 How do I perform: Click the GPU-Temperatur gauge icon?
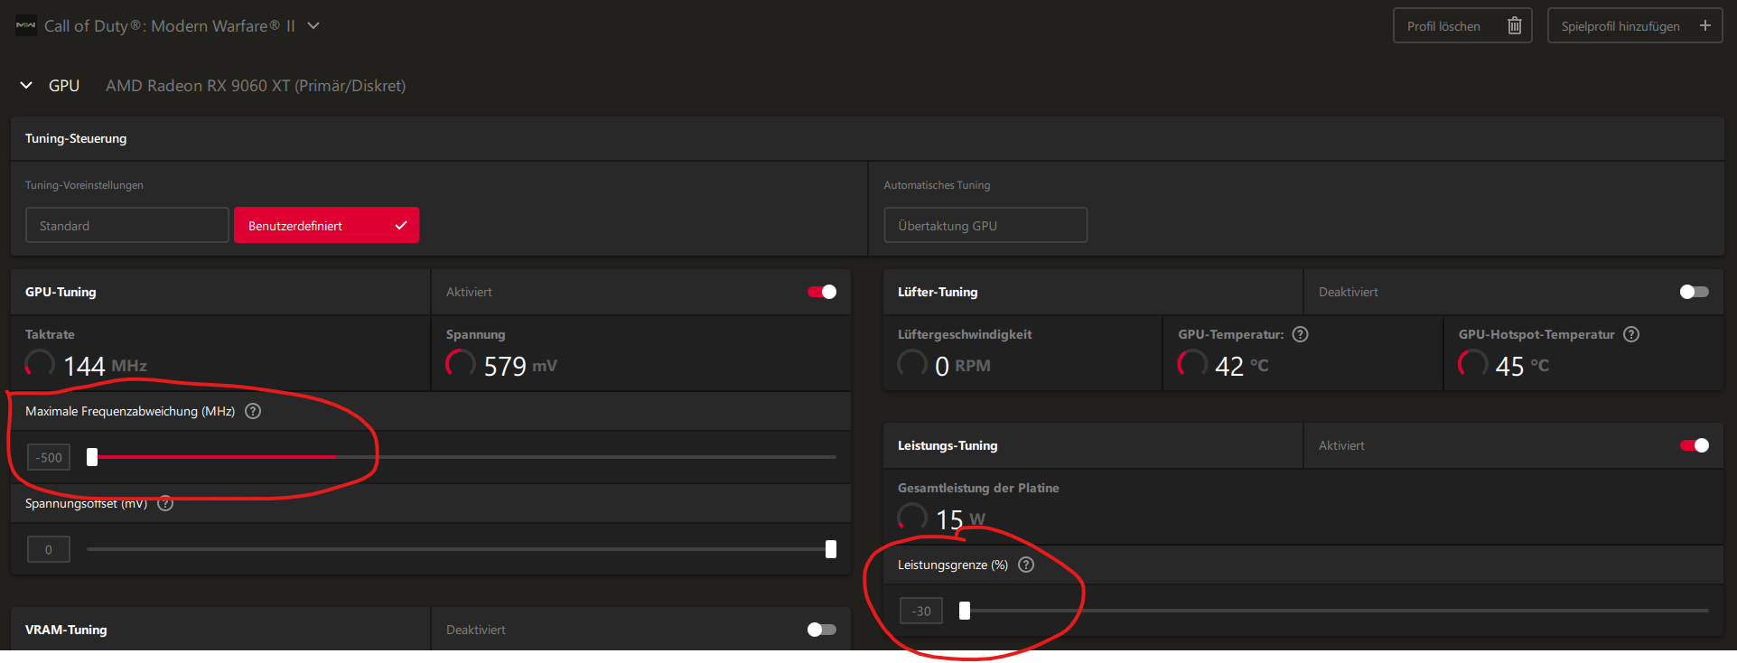click(1192, 364)
